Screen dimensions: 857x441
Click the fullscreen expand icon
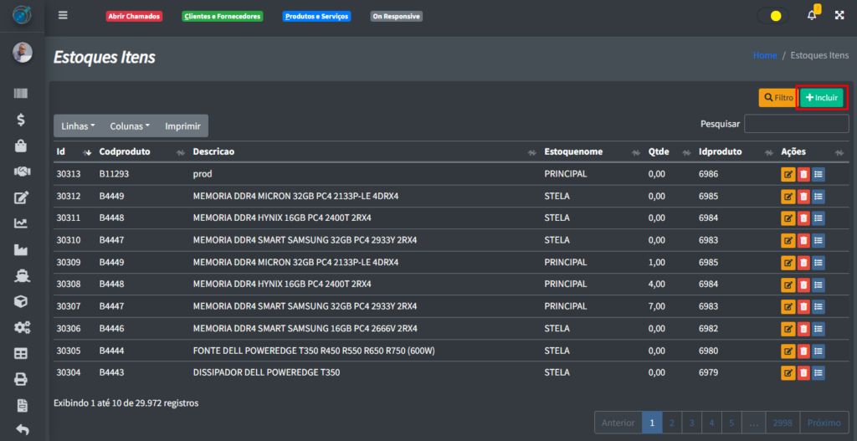click(x=839, y=16)
